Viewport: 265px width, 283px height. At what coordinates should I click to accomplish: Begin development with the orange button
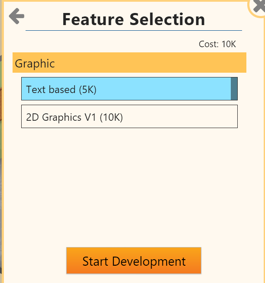(133, 261)
